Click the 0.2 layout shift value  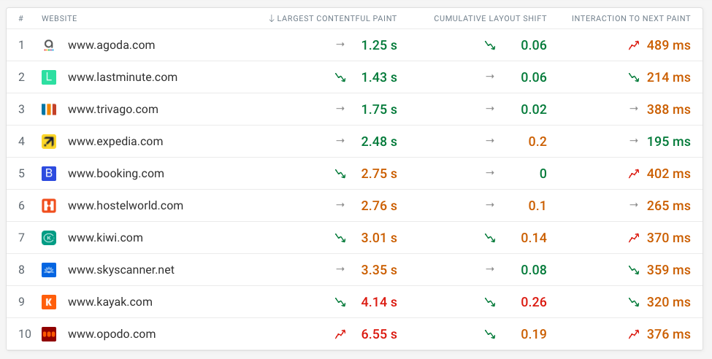tap(537, 142)
